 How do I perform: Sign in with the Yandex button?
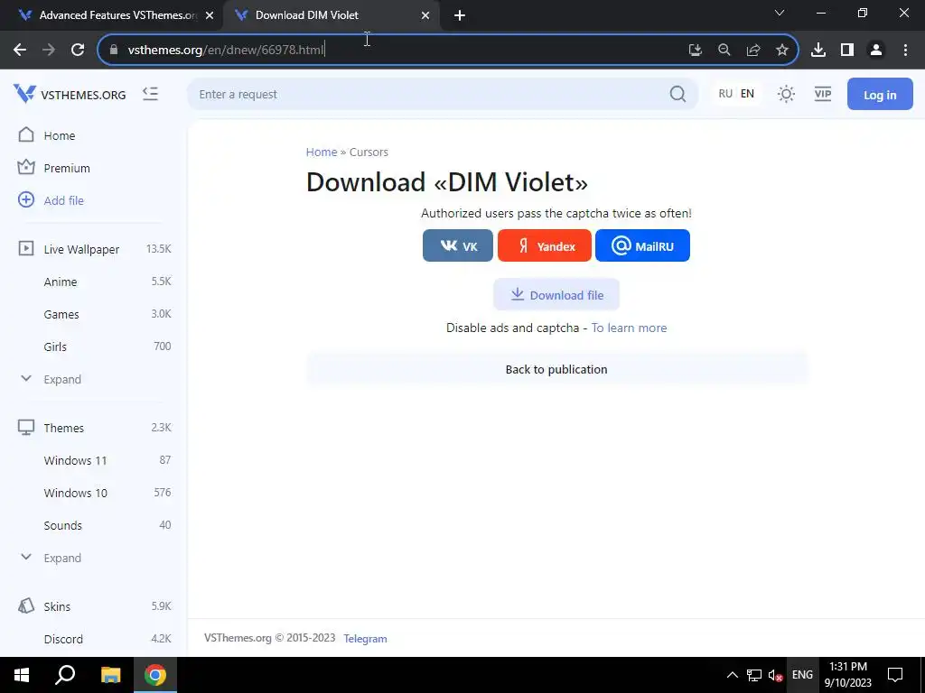(x=545, y=245)
